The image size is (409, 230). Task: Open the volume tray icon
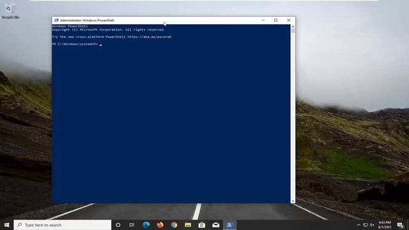click(372, 225)
